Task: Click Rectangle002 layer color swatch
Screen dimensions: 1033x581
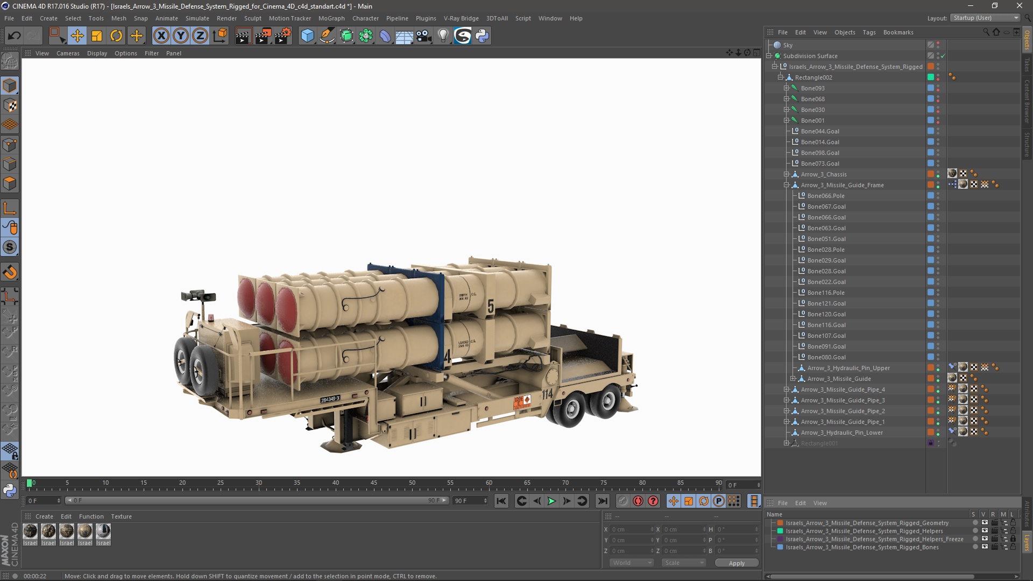Action: pyautogui.click(x=931, y=77)
